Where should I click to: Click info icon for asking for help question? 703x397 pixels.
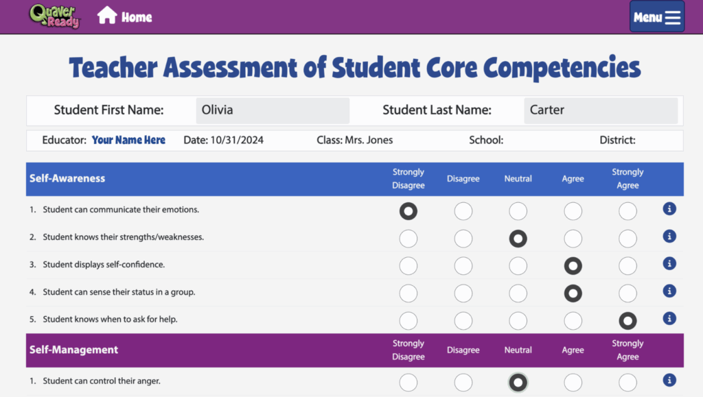669,318
